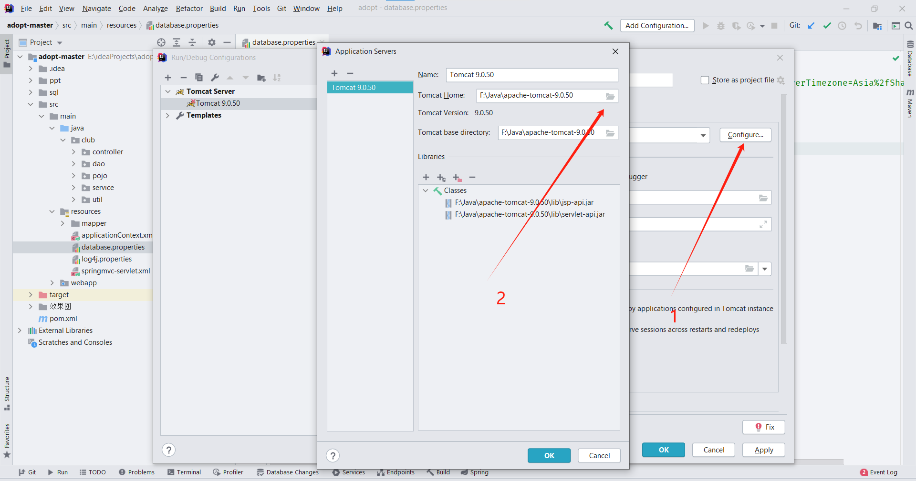Open the Problems tool window
Image resolution: width=916 pixels, height=481 pixels.
[x=136, y=472]
